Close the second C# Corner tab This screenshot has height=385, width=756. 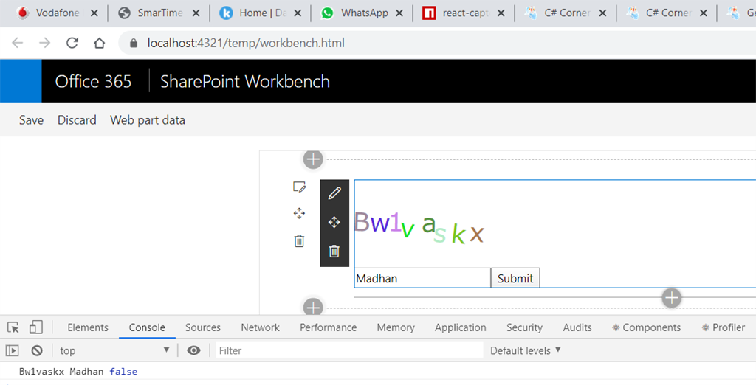[x=704, y=13]
